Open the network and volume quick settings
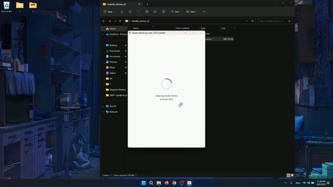Viewport: 333px width, 187px height. [309, 183]
